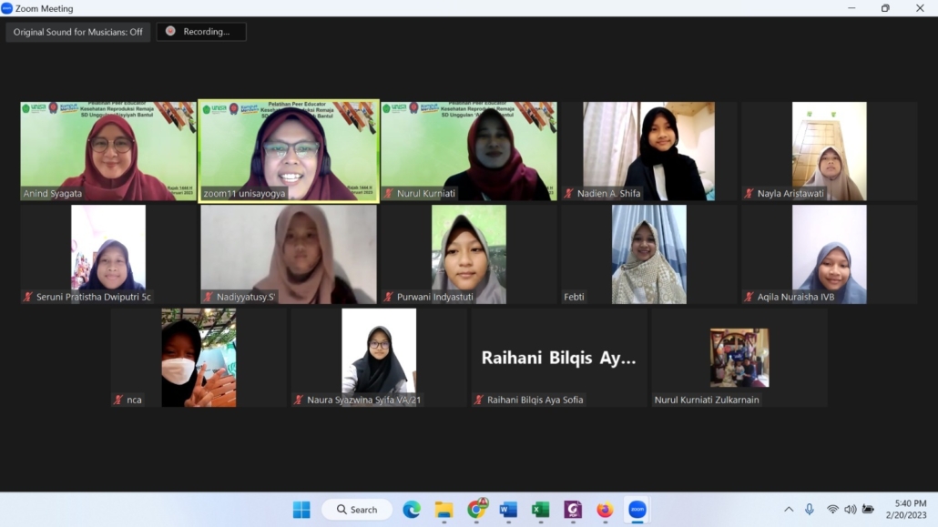Screen dimensions: 938x527
Task: Open the Wi-Fi network quick settings
Action: click(x=832, y=510)
